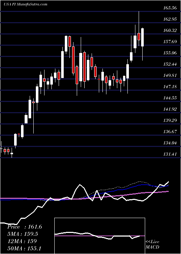Select the 162.95 price axis label
This screenshot has height=254, width=181.
coord(170,19)
